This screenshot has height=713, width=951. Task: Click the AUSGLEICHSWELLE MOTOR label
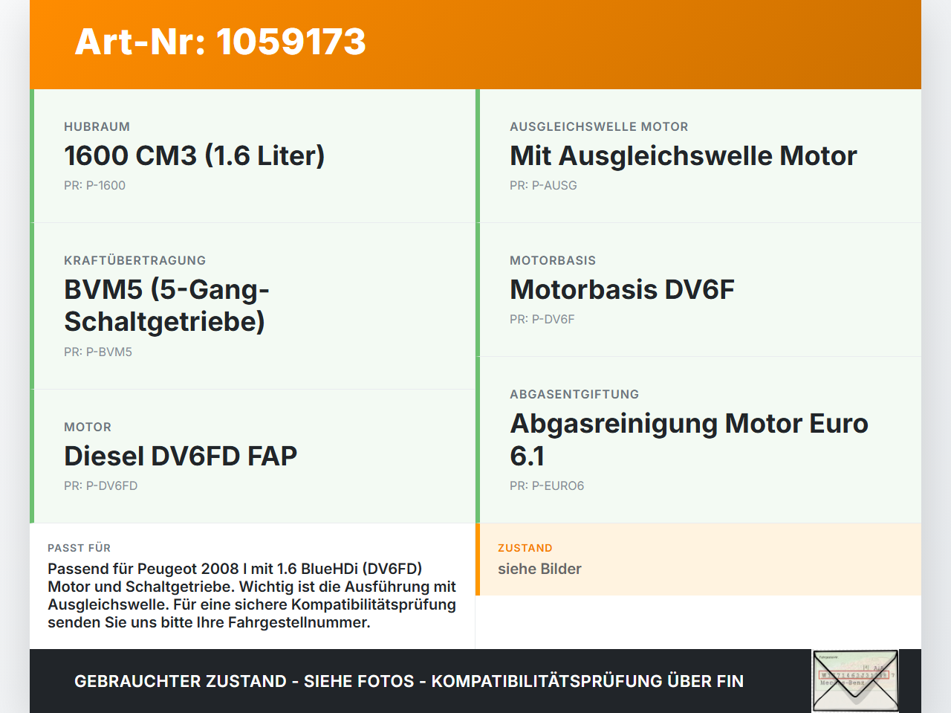pyautogui.click(x=599, y=126)
